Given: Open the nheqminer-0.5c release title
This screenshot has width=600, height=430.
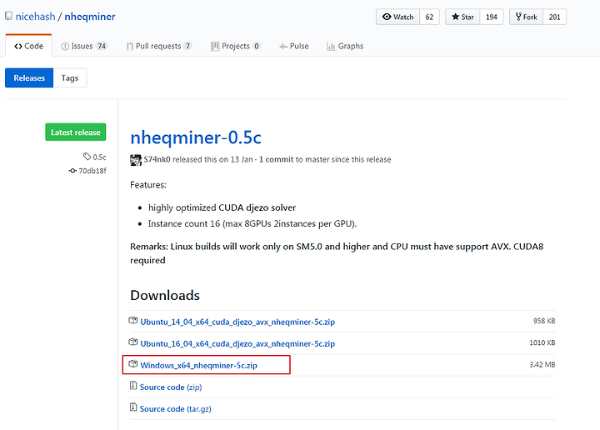Looking at the screenshot, I should (196, 137).
